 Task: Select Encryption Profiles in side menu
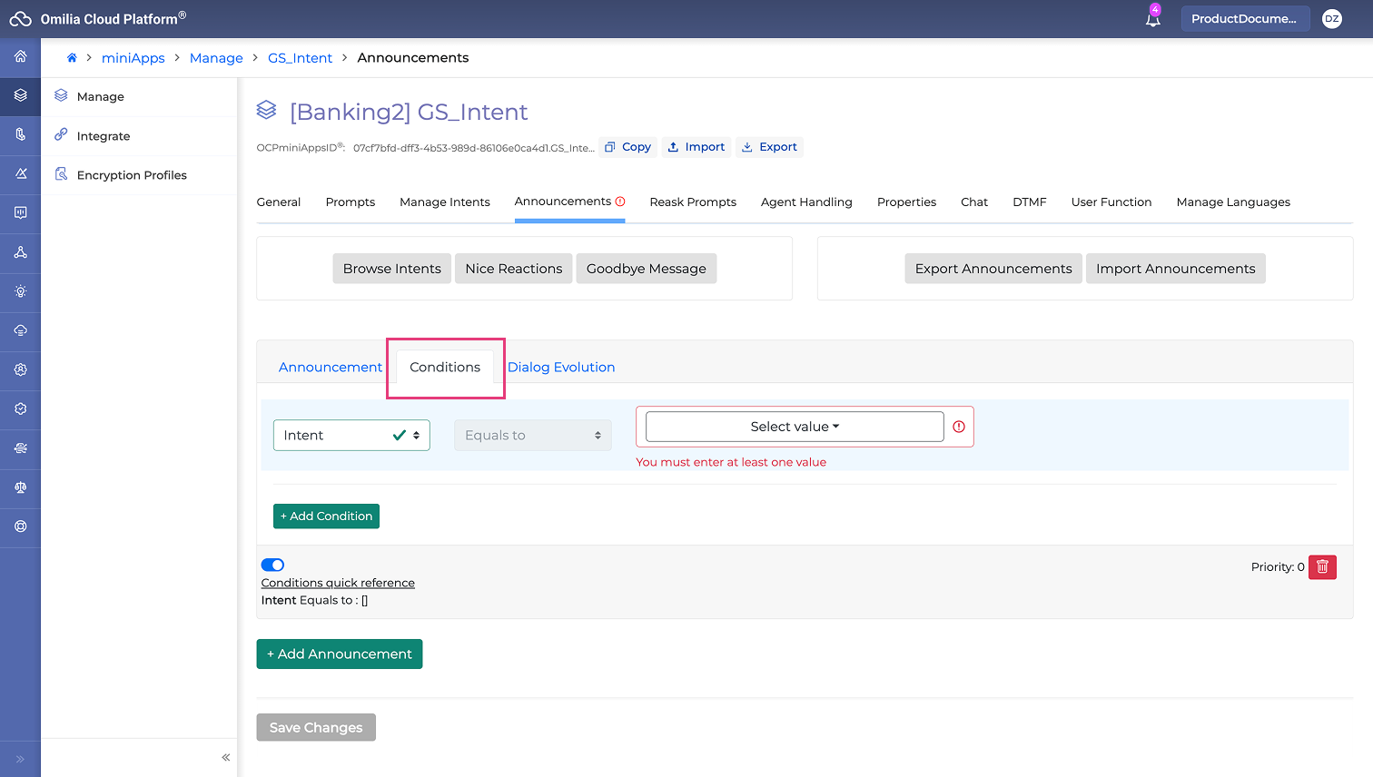[x=132, y=175]
